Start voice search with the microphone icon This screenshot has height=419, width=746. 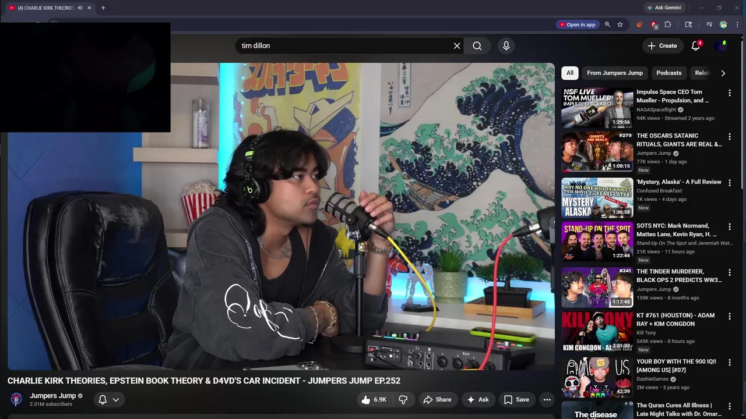click(x=506, y=46)
